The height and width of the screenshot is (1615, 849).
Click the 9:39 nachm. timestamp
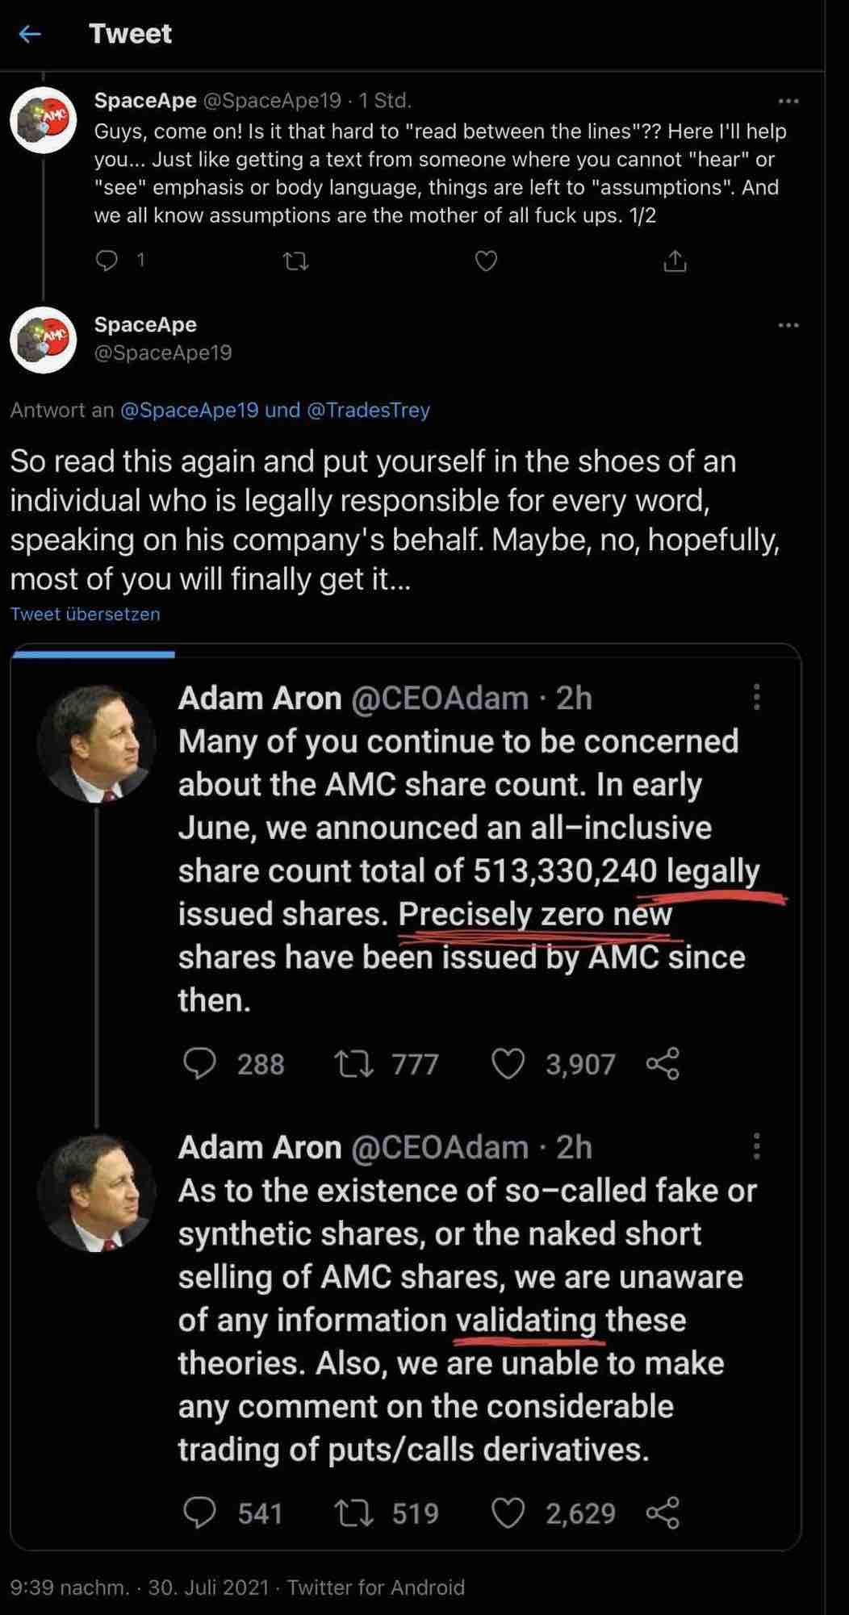pyautogui.click(x=69, y=1588)
